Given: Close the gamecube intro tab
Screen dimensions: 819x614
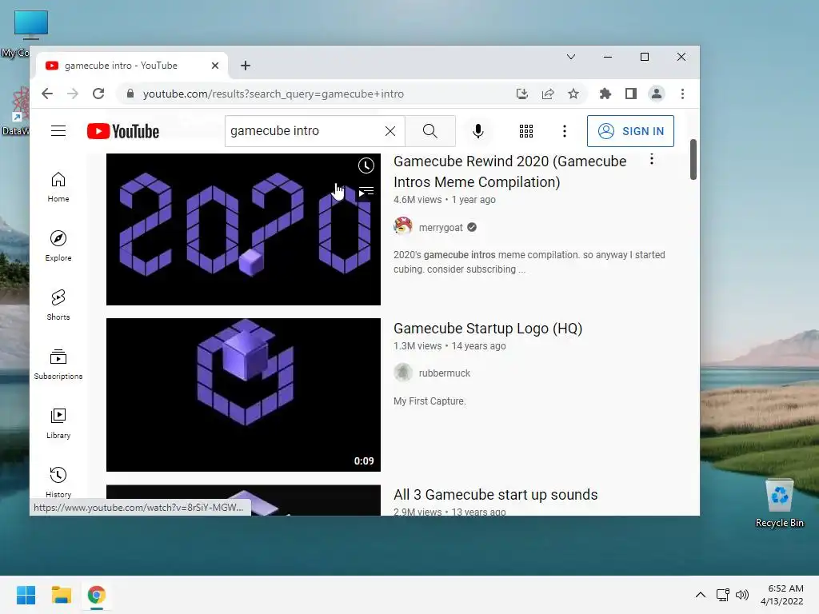Looking at the screenshot, I should pos(214,66).
